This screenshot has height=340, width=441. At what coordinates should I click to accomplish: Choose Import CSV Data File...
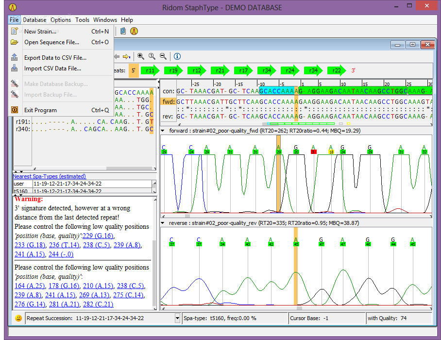pos(61,68)
